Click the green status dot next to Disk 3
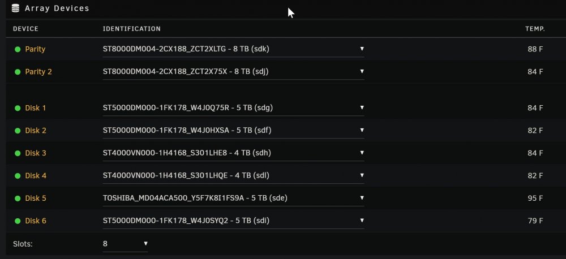Viewport: 566px width, 259px height. point(18,153)
